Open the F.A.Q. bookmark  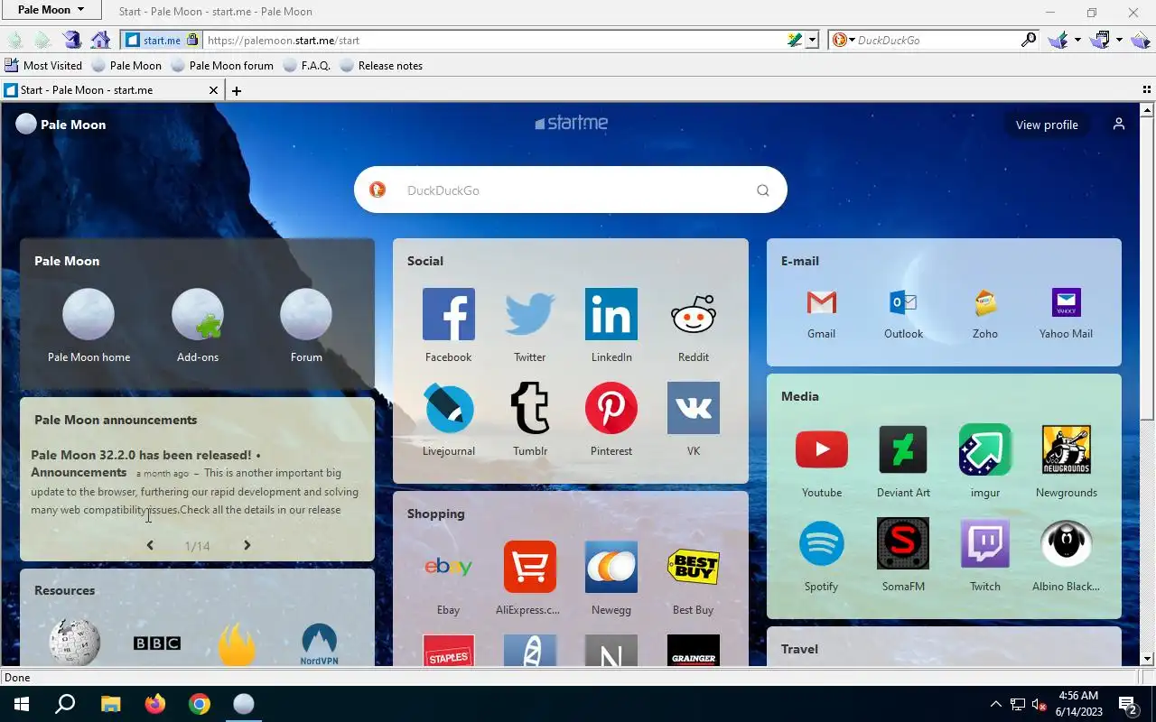[x=306, y=65]
